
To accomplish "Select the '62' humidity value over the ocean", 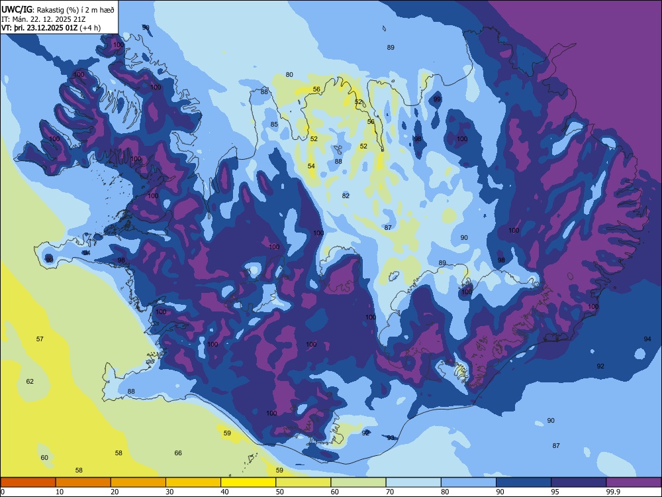I will pos(30,381).
